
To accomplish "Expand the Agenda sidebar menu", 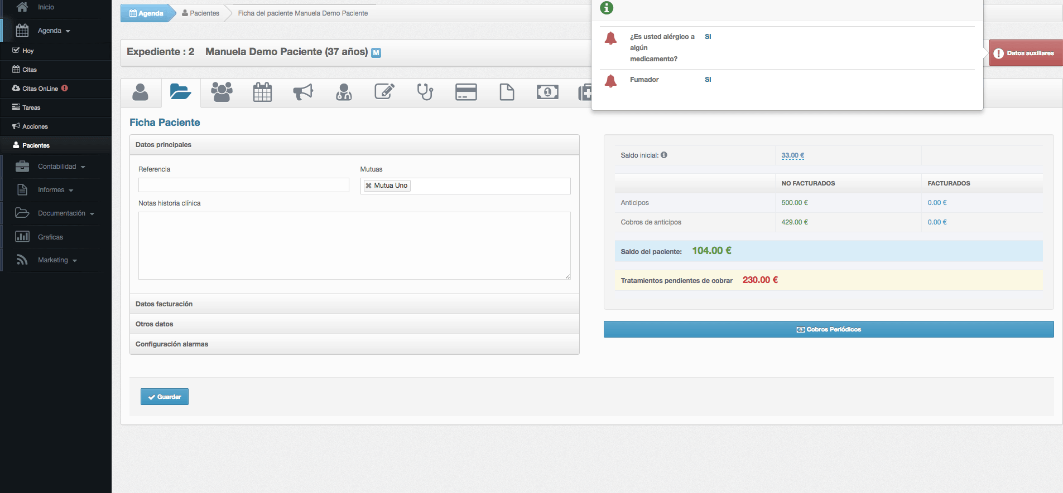I will pyautogui.click(x=54, y=31).
